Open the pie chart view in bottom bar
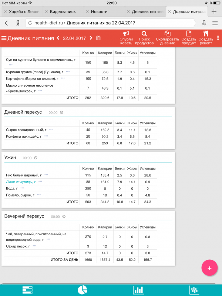Screen dimensions: 222x296 pos(83,290)
